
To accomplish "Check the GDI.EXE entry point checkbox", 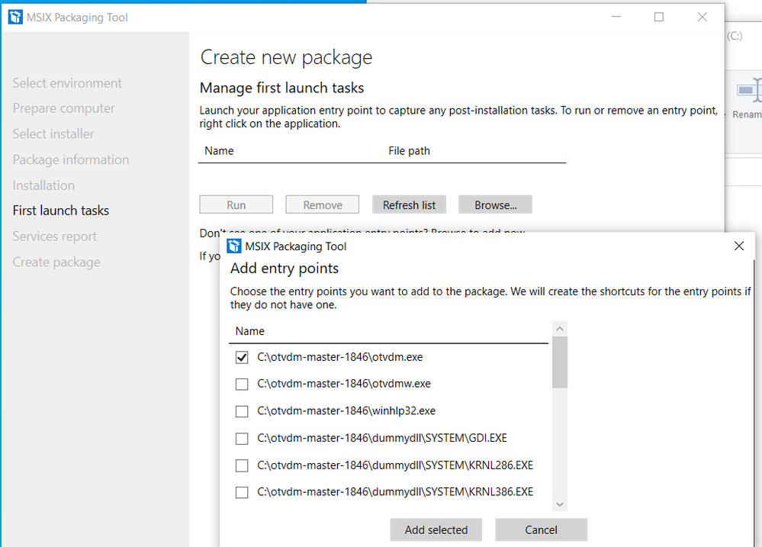I will [242, 439].
